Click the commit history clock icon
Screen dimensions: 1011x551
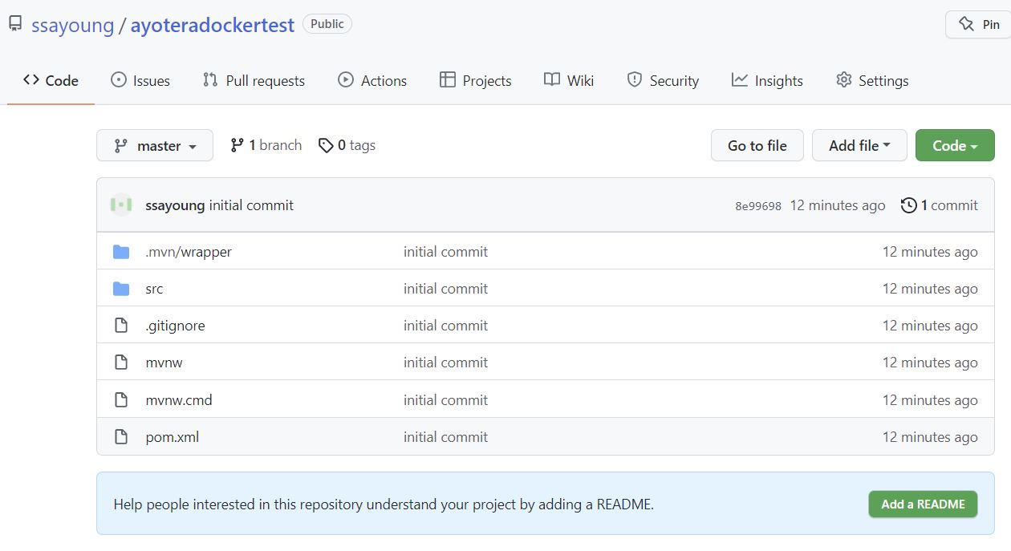(909, 205)
